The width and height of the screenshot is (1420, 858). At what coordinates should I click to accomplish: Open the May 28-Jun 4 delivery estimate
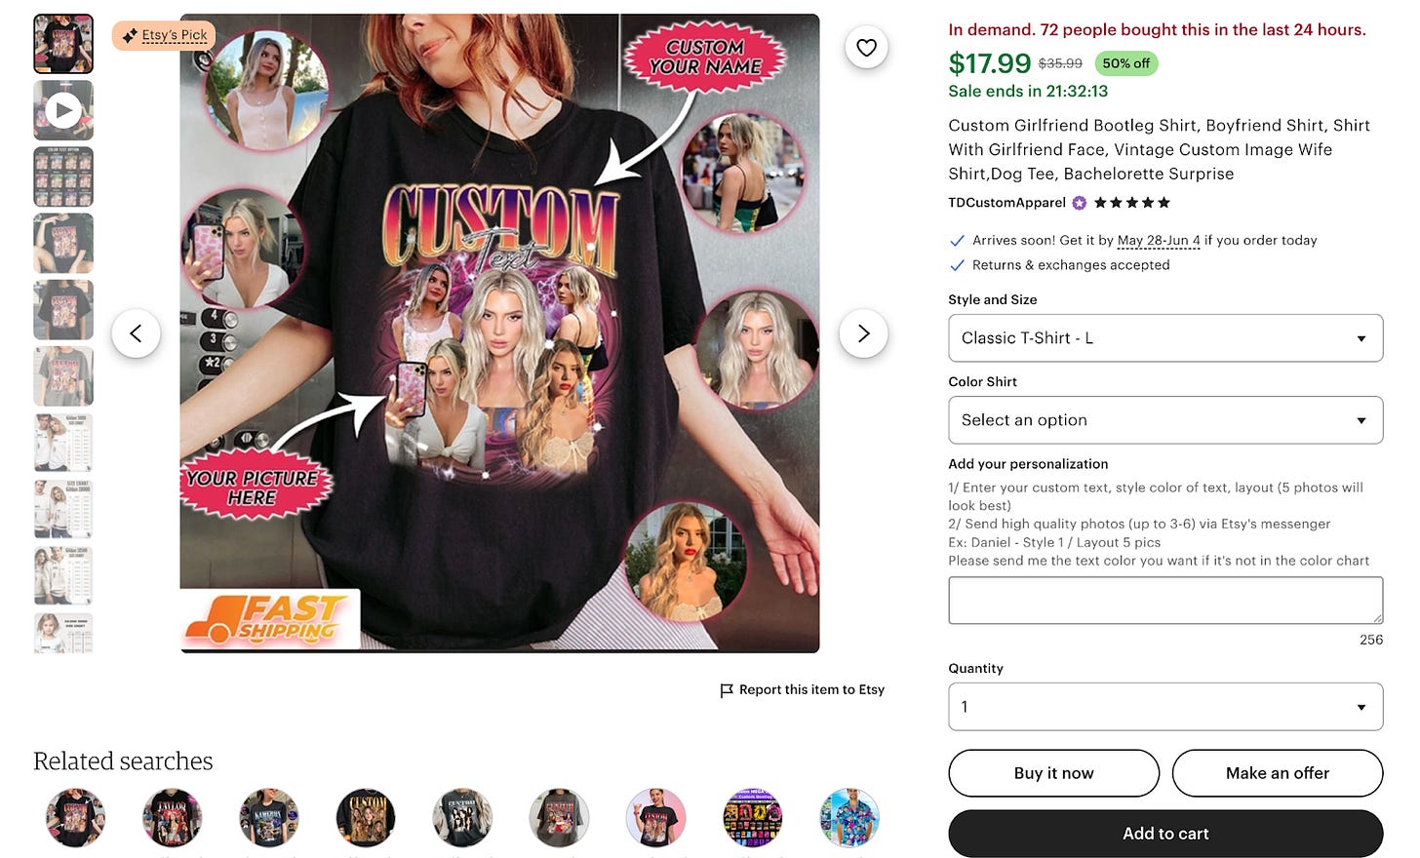tap(1159, 240)
